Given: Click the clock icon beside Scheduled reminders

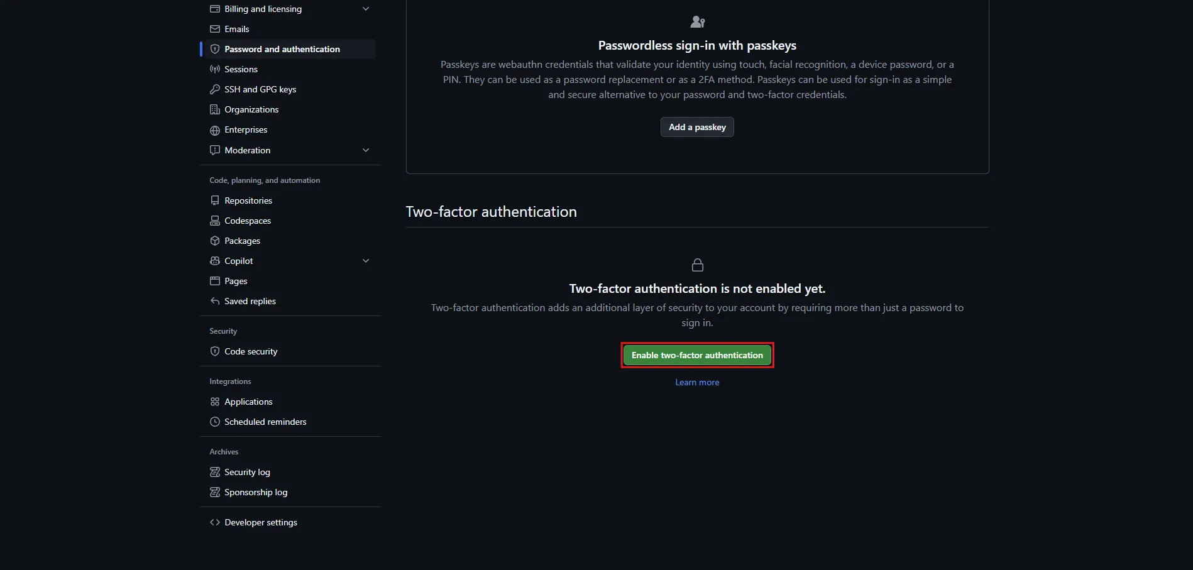Looking at the screenshot, I should coord(215,422).
